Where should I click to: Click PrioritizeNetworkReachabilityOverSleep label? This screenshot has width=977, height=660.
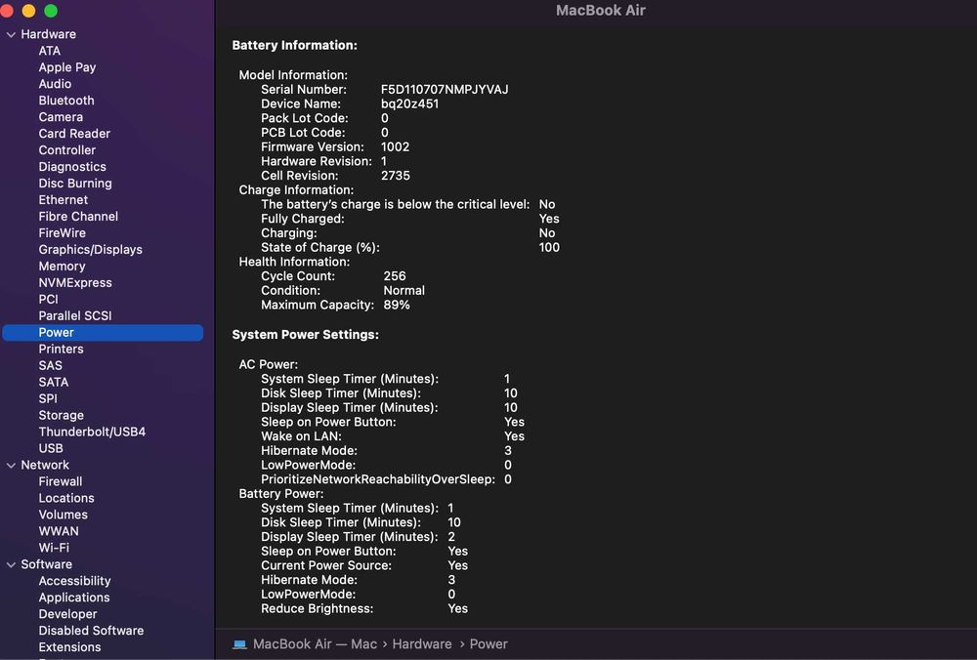point(378,479)
